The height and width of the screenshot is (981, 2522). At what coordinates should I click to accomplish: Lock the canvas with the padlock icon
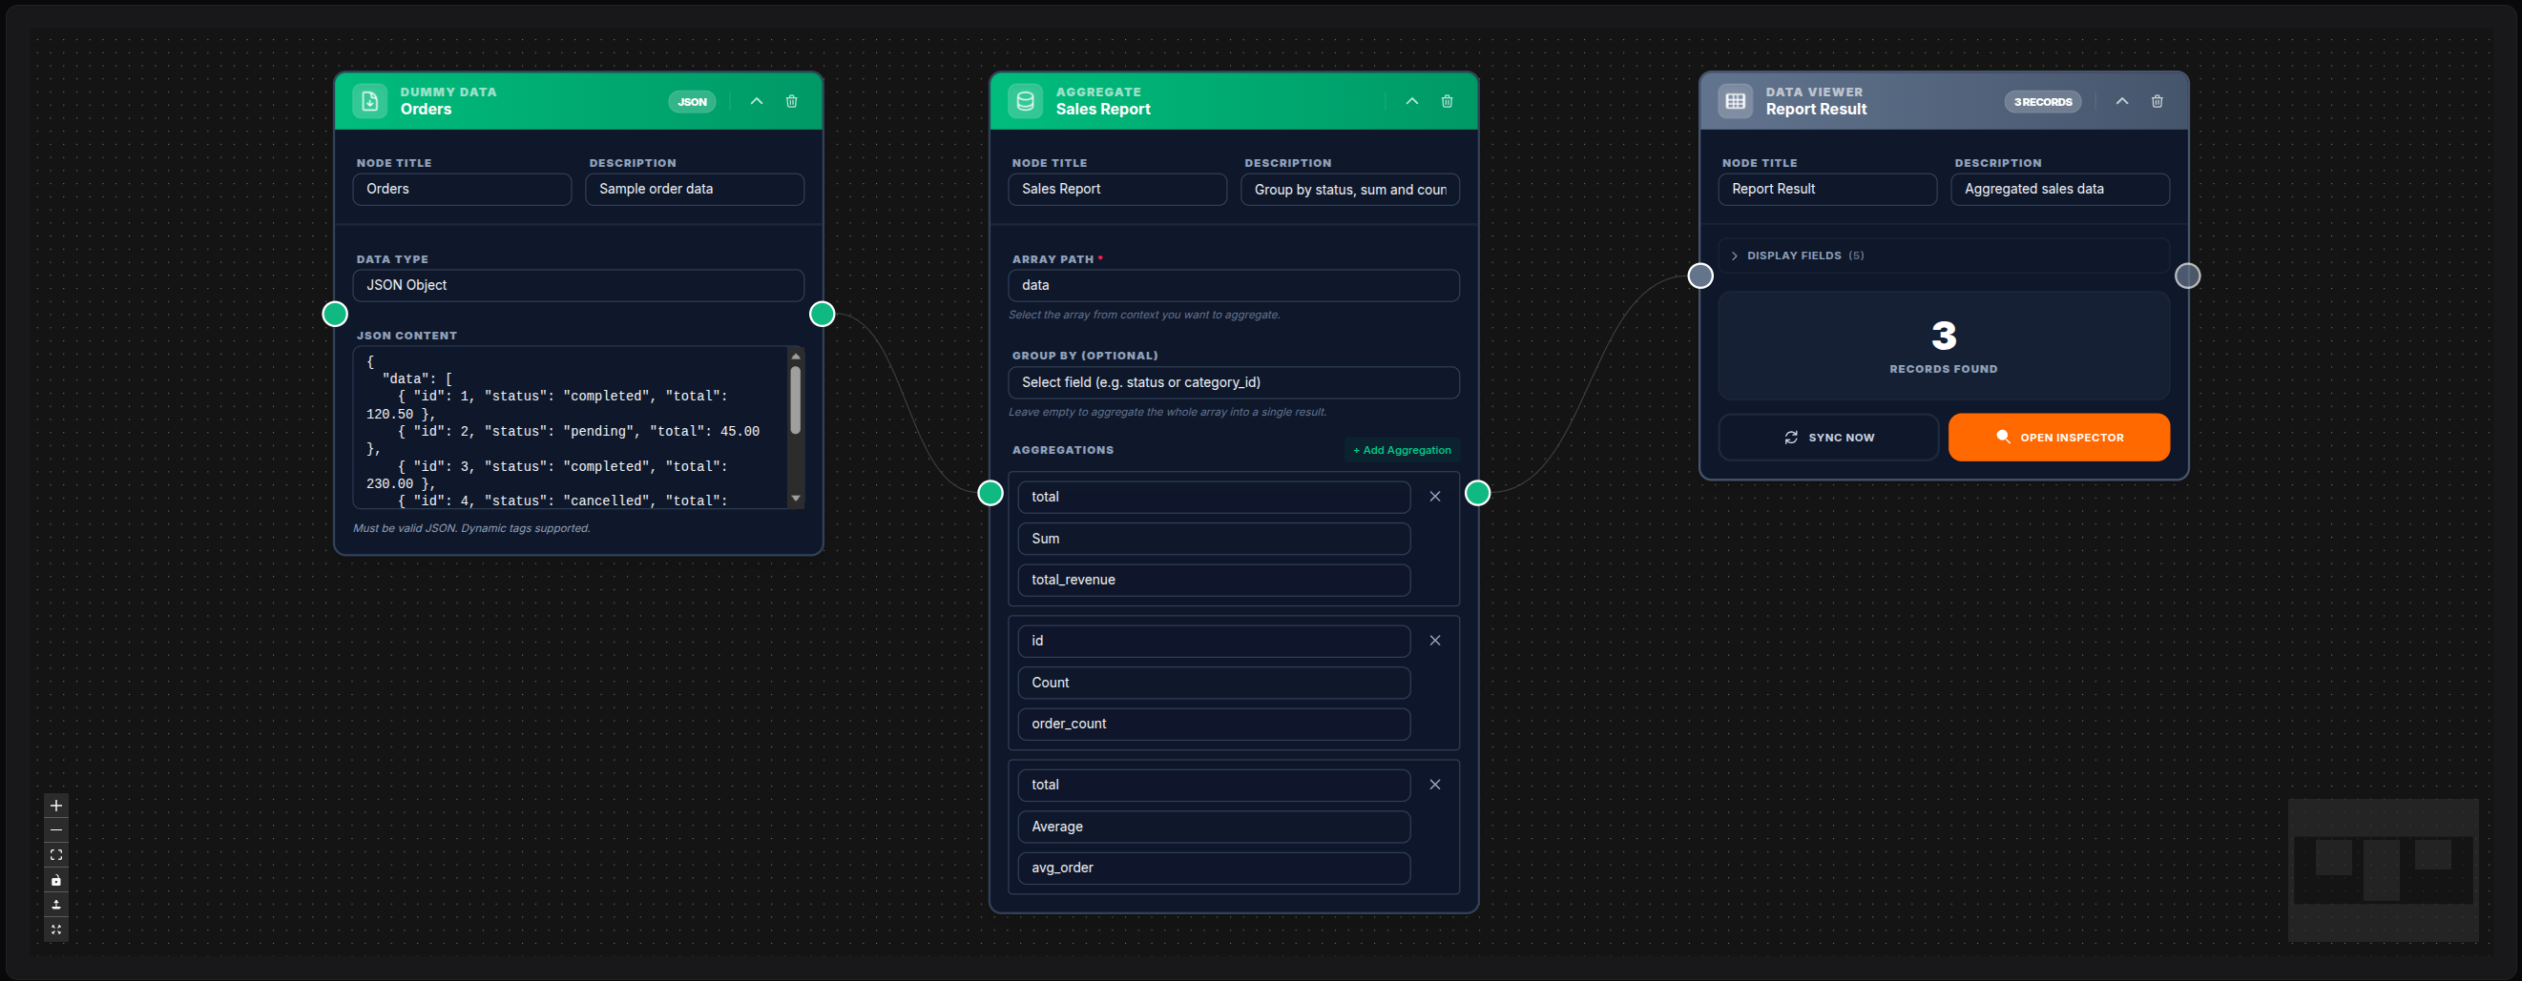55,879
